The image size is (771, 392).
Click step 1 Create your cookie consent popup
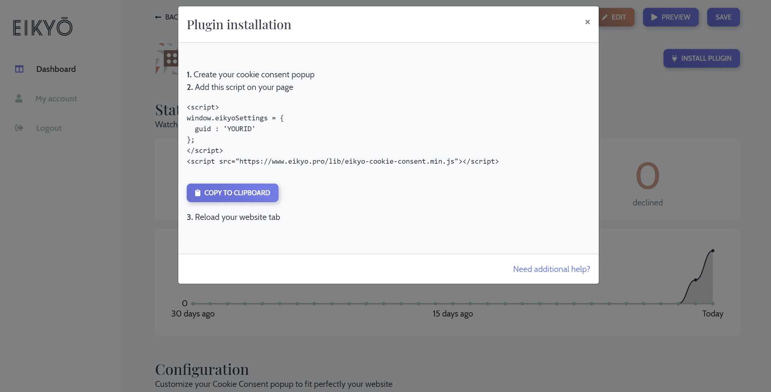pos(251,75)
